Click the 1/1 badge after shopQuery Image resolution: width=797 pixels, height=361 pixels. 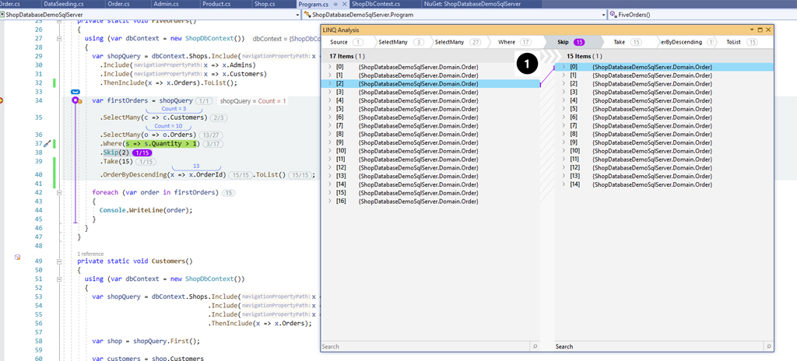(x=204, y=101)
